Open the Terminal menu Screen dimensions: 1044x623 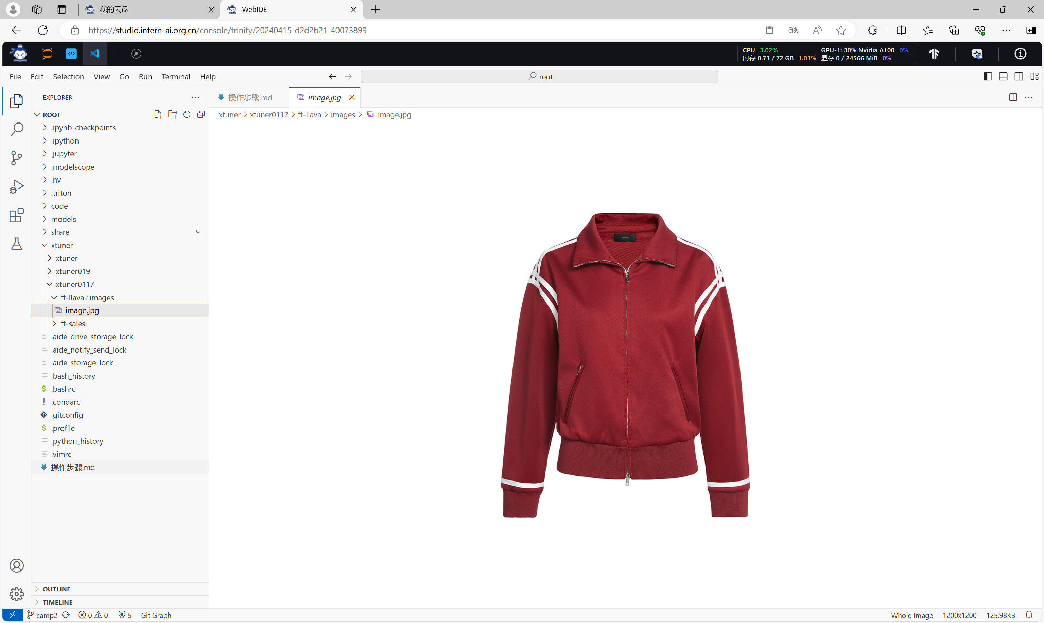pos(176,76)
